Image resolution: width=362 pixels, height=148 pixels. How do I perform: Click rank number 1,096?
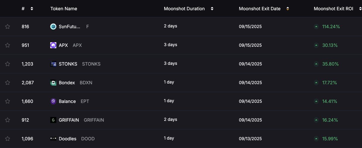(x=27, y=139)
